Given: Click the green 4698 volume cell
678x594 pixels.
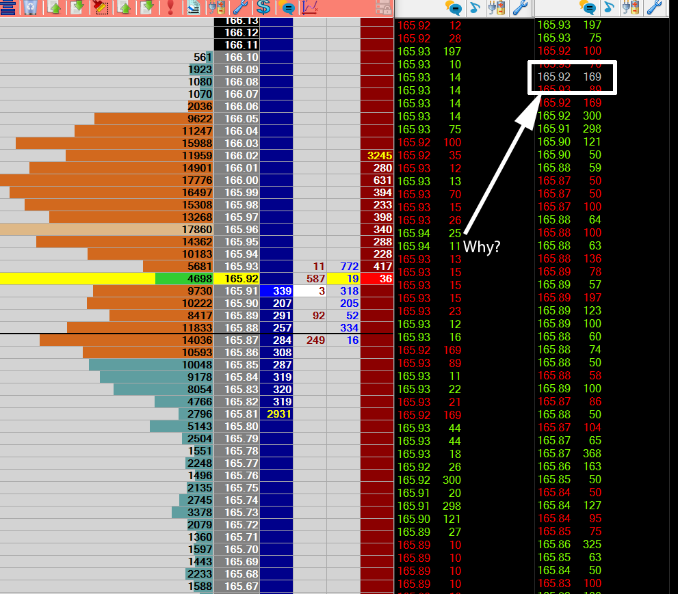Looking at the screenshot, I should pyautogui.click(x=184, y=279).
